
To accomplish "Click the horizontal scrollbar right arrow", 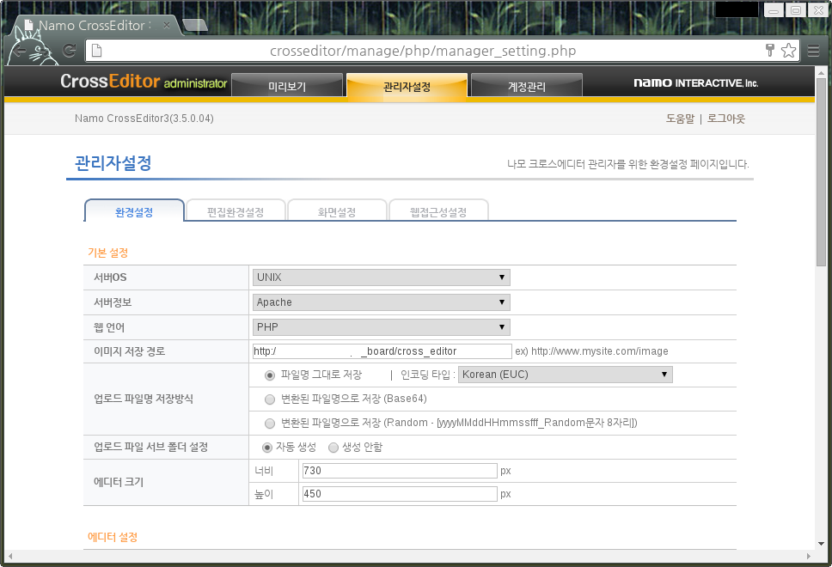I will click(809, 556).
